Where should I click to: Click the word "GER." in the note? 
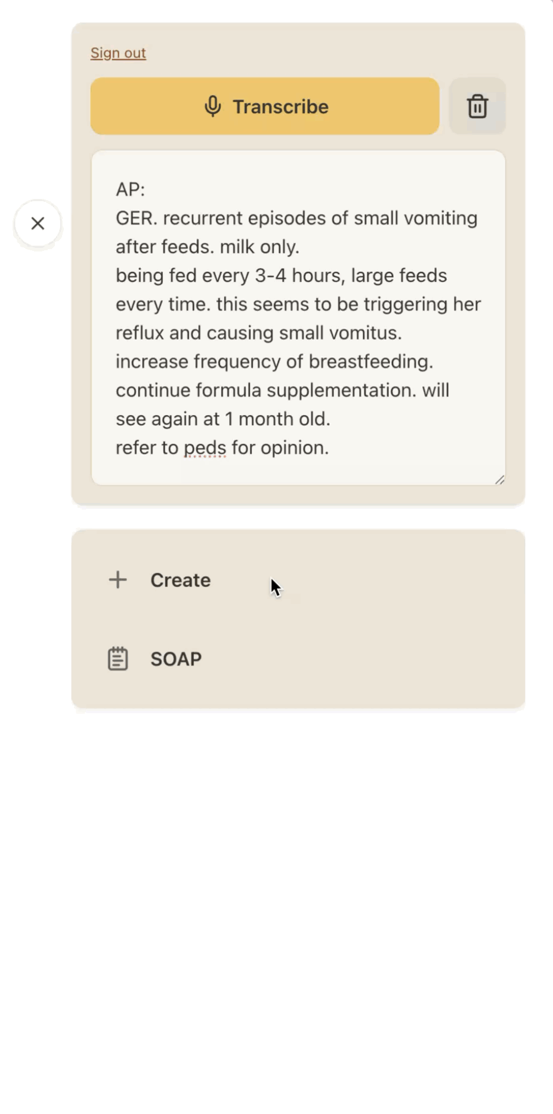(137, 218)
